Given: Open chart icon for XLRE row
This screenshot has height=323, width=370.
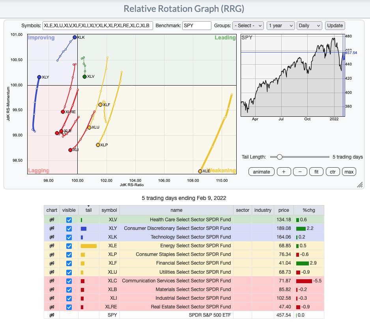Looking at the screenshot, I should pyautogui.click(x=52, y=307).
